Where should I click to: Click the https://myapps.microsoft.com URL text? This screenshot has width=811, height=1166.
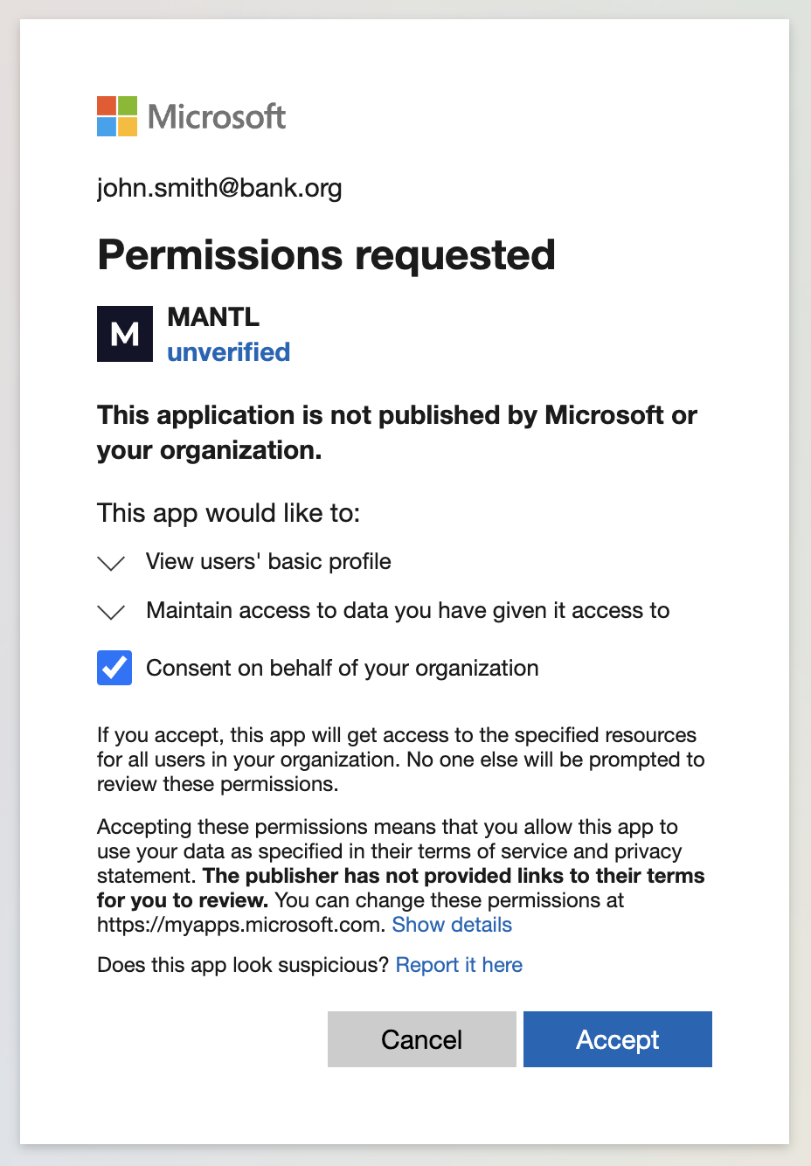tap(239, 925)
